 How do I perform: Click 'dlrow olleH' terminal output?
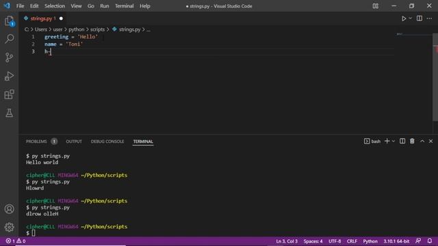42,214
